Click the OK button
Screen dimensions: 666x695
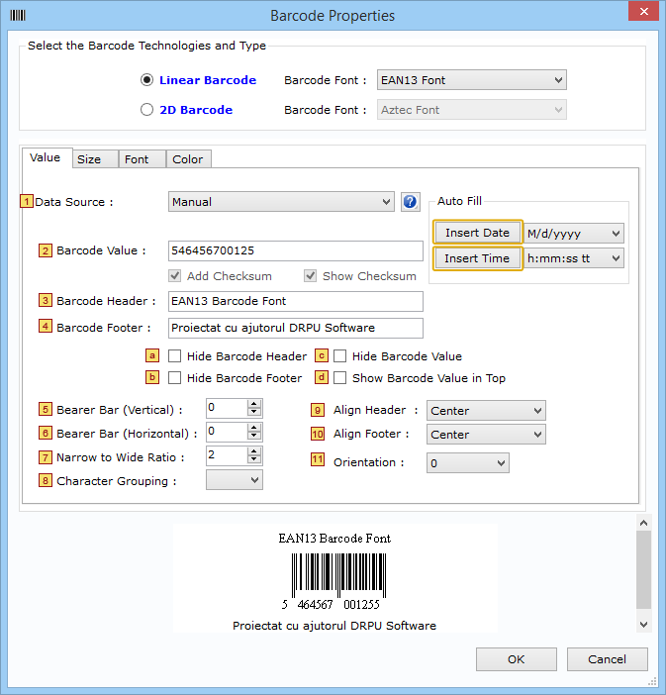tap(517, 659)
